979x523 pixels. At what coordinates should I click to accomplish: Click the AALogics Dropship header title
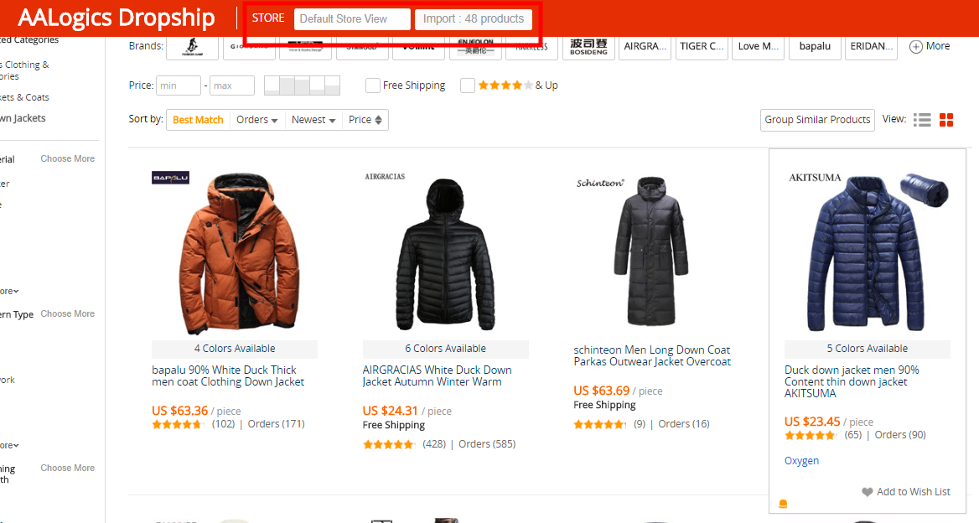click(x=117, y=18)
